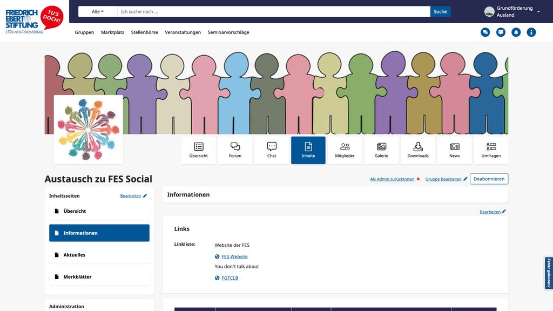Viewport: 553px width, 311px height.
Task: Click into the search input field
Action: pos(273,11)
